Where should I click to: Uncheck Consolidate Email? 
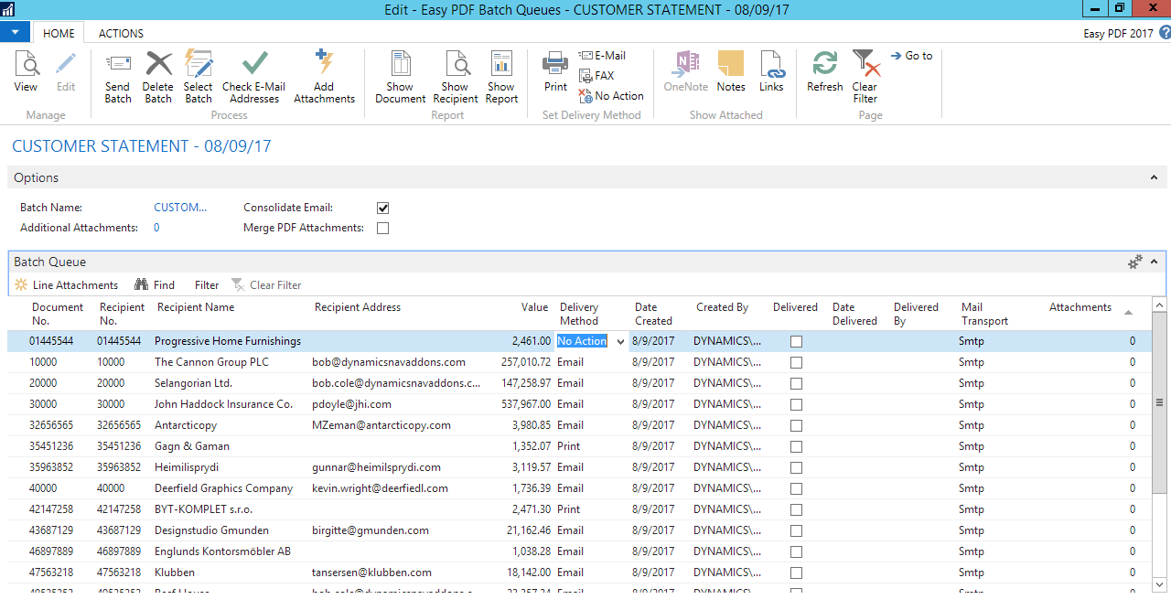382,208
